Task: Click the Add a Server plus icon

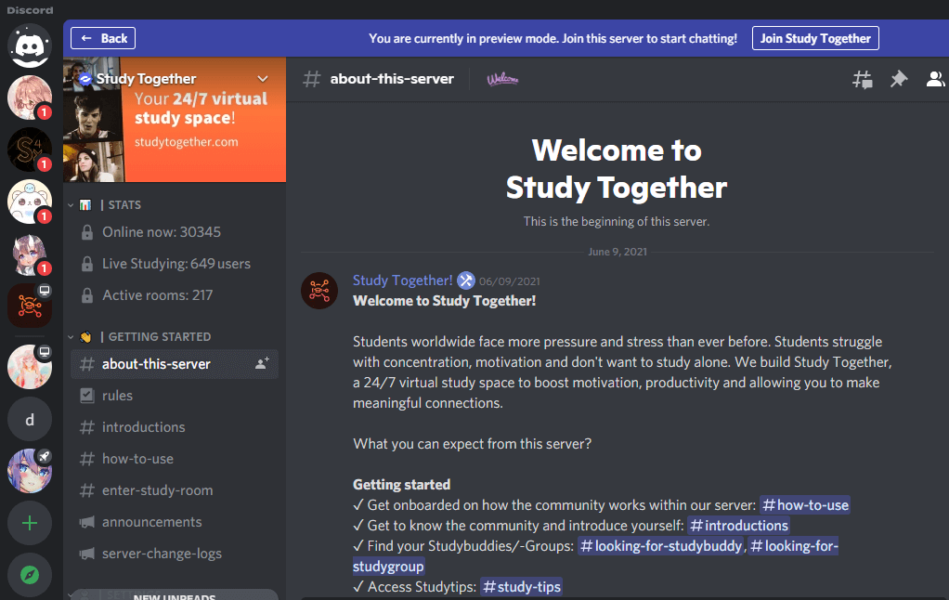Action: click(x=30, y=523)
